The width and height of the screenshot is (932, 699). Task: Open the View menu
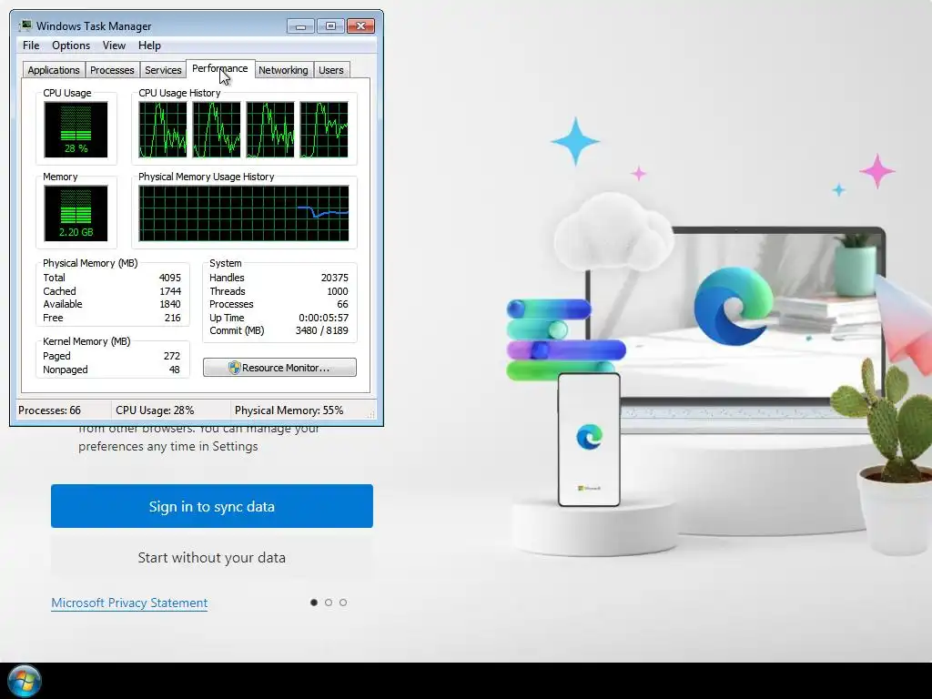(114, 46)
